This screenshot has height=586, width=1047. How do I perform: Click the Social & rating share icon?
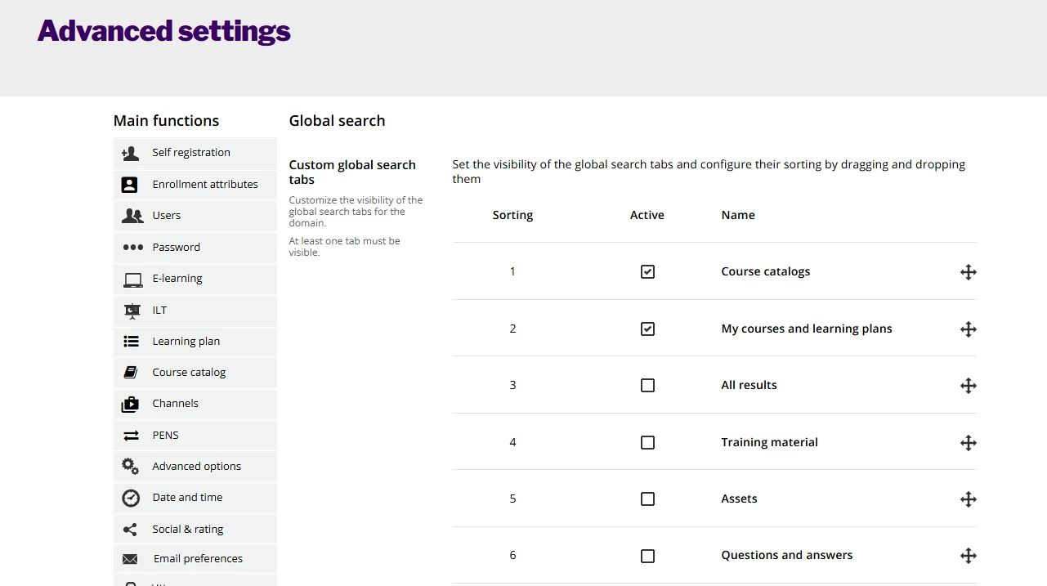coord(130,530)
